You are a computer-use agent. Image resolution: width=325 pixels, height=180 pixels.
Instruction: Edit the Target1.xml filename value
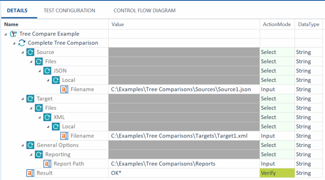point(179,136)
